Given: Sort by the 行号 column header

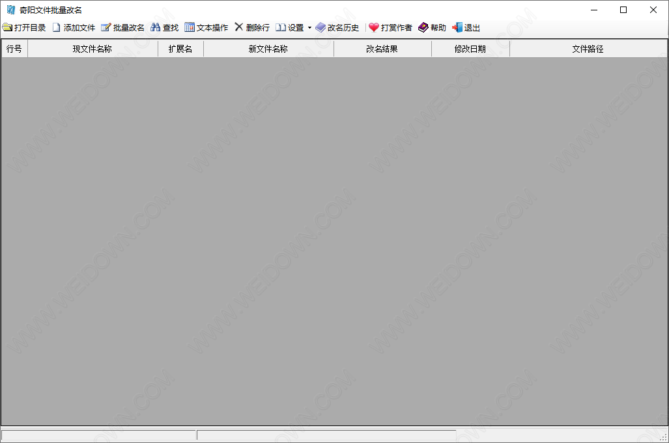Looking at the screenshot, I should coord(14,49).
